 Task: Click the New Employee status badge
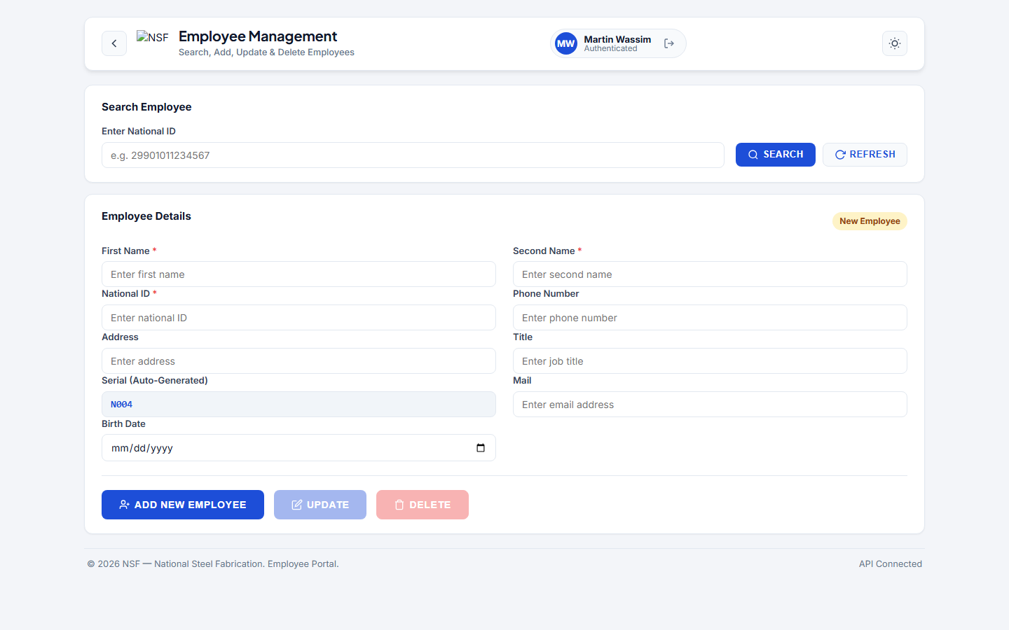click(x=870, y=221)
